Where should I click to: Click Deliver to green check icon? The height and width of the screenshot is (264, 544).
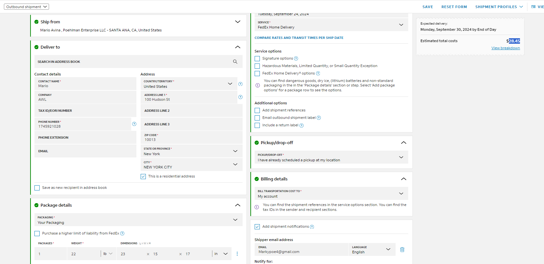36,47
